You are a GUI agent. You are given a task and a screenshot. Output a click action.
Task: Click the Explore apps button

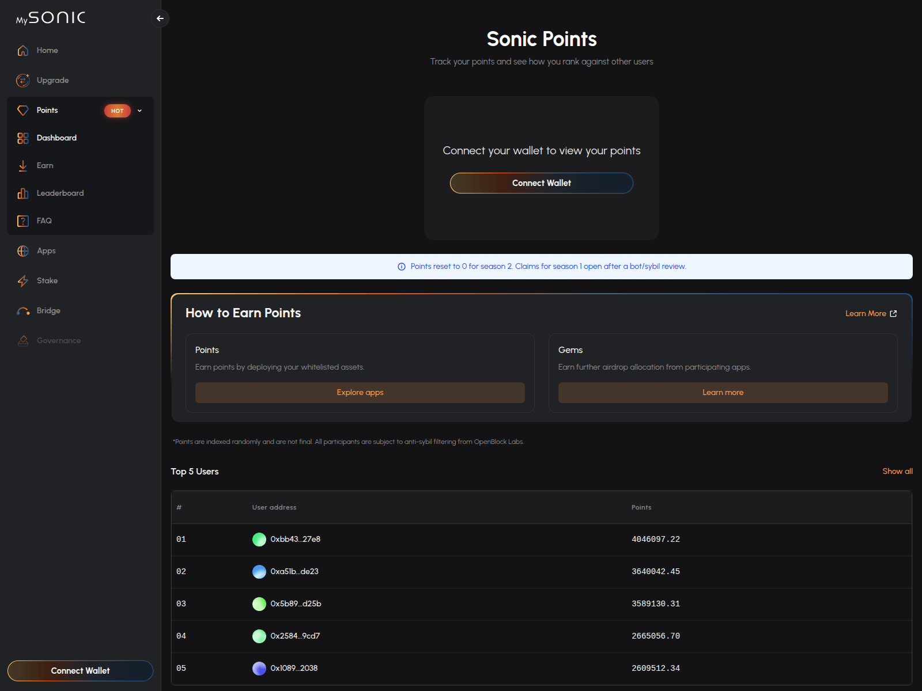coord(360,393)
